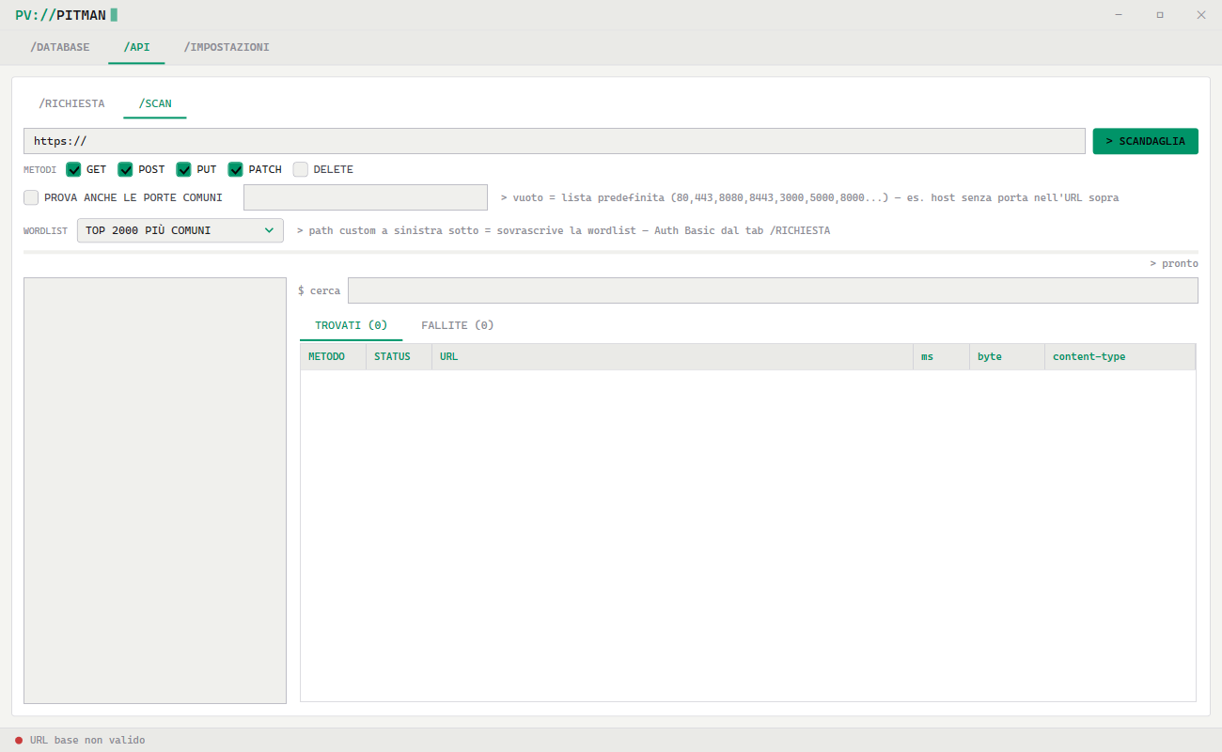Maximize the PITMAN window
Image resolution: width=1222 pixels, height=752 pixels.
[x=1160, y=15]
